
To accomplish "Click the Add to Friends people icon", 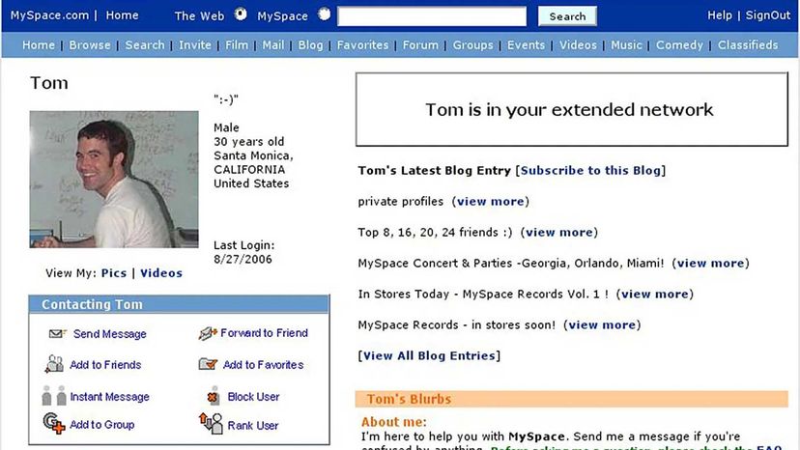I will 54,364.
